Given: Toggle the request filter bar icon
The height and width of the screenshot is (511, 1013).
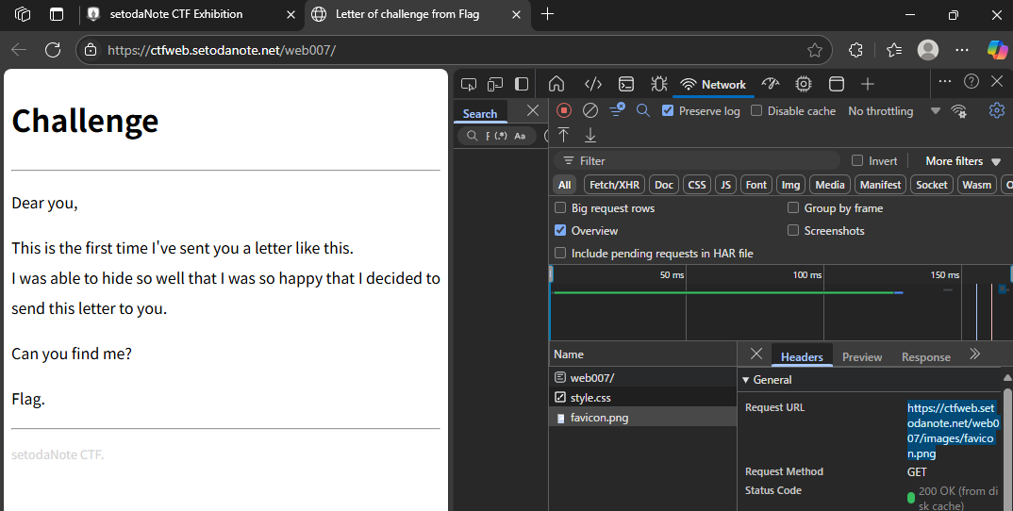Looking at the screenshot, I should (617, 109).
